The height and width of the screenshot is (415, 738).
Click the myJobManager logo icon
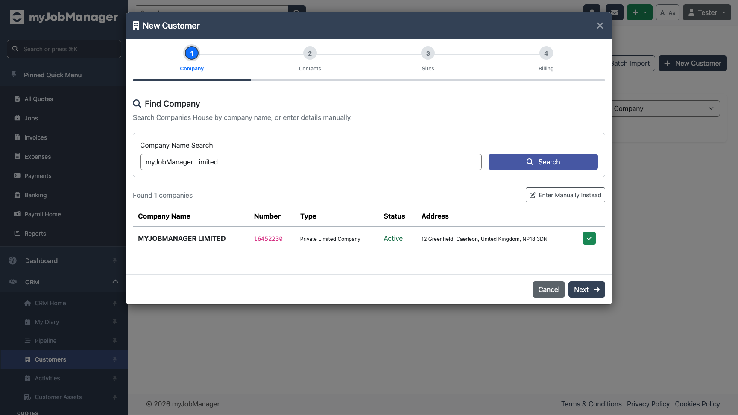tap(17, 17)
